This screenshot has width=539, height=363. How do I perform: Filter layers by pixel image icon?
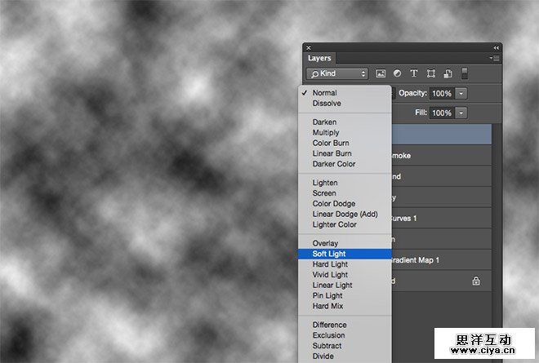tap(381, 73)
